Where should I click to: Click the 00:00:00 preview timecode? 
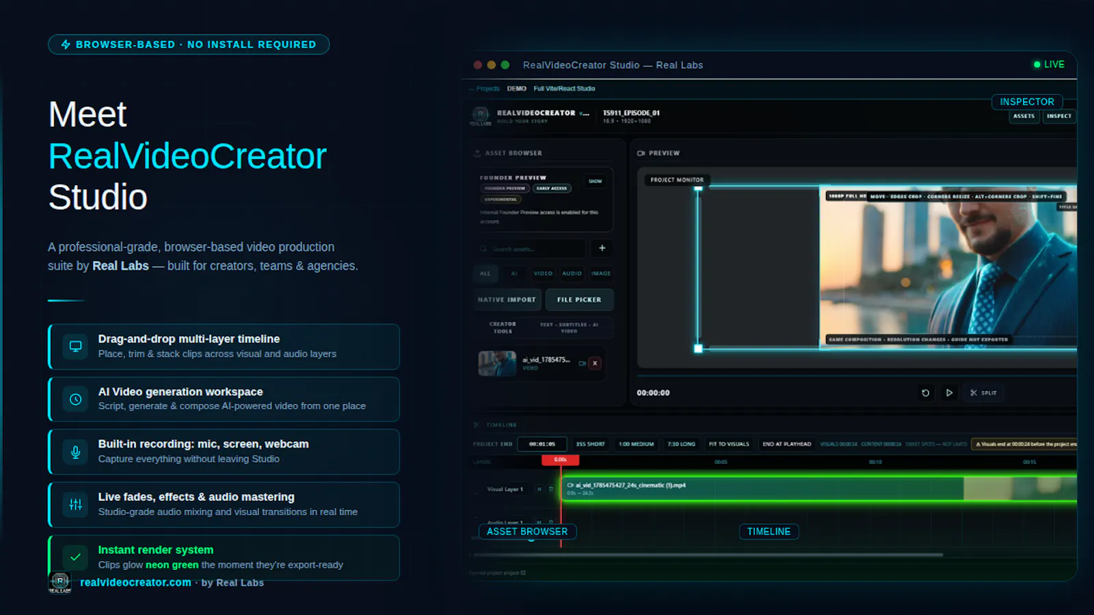[x=653, y=393]
